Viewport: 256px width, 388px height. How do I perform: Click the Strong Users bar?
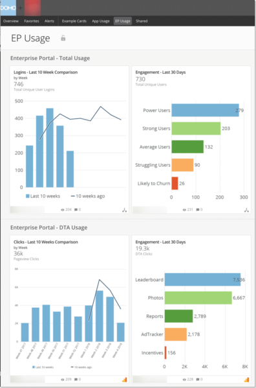[x=196, y=129]
